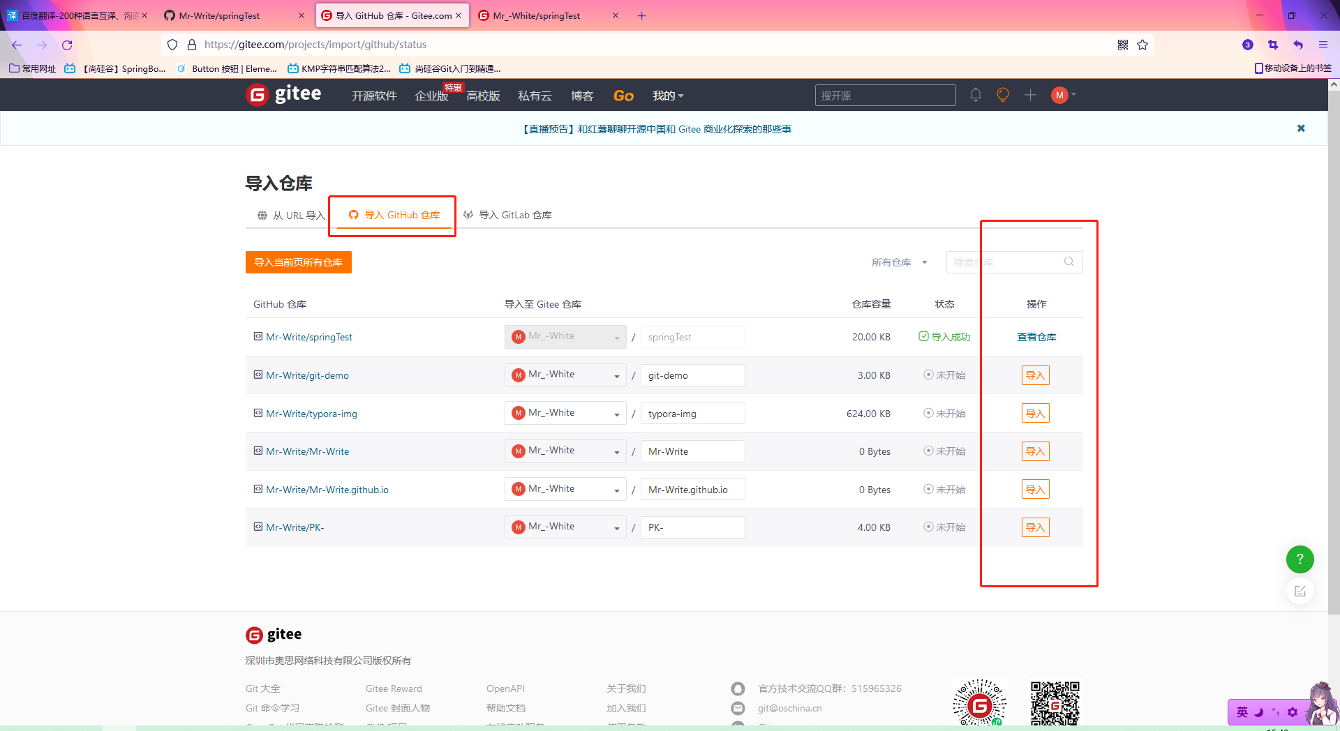
Task: Import the git-demo repository
Action: pos(1036,375)
